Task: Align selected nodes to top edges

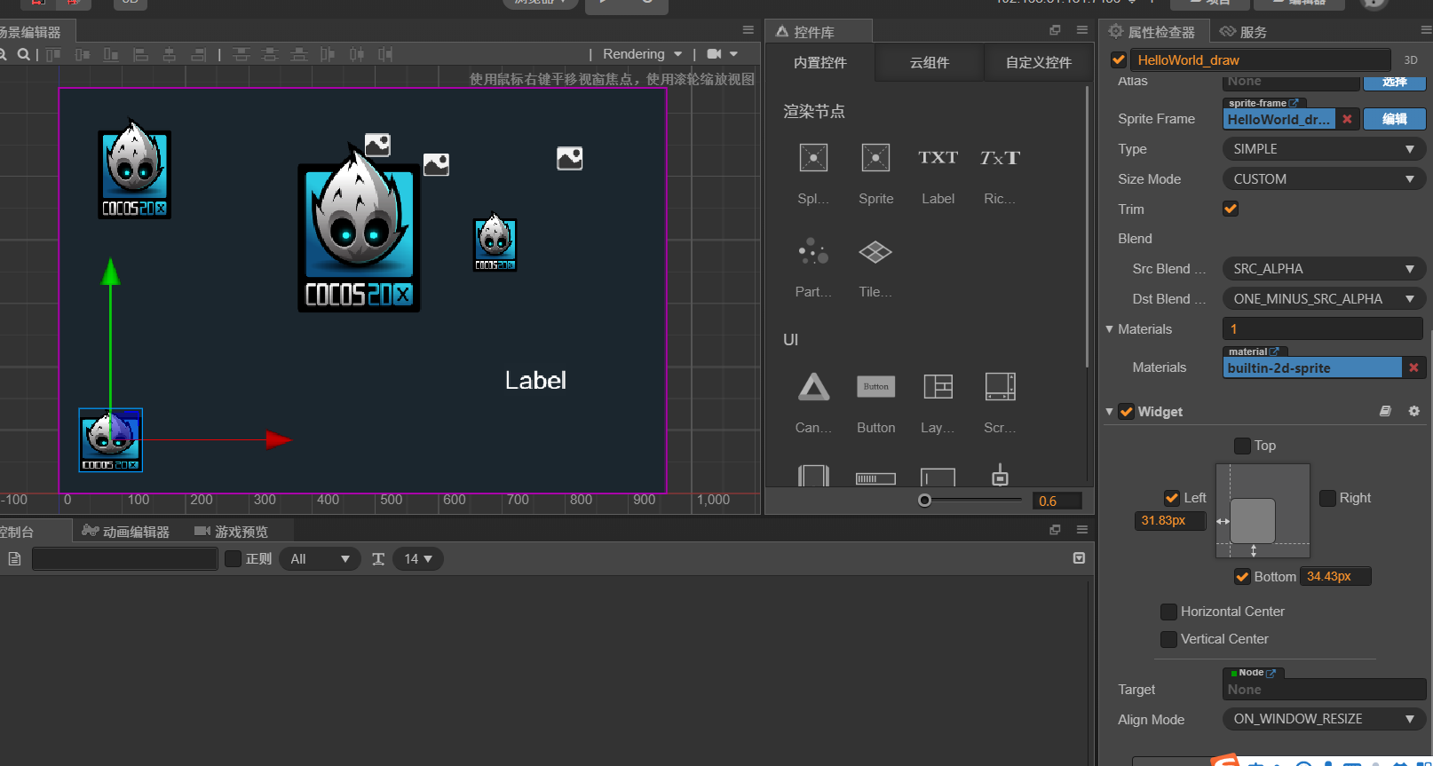Action: 53,54
